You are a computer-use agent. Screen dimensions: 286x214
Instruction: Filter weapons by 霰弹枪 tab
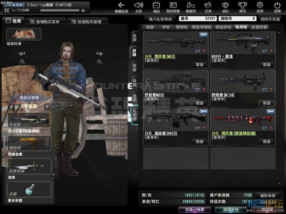point(182,27)
